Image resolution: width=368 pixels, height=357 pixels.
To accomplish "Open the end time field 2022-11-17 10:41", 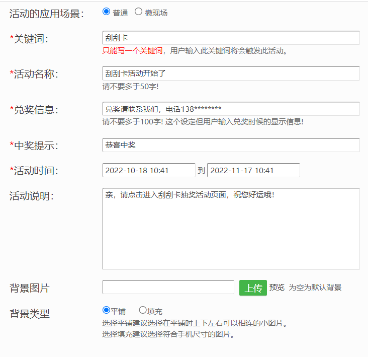I will tap(253, 171).
